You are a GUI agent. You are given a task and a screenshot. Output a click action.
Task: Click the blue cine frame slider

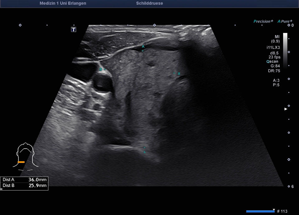click(260, 211)
